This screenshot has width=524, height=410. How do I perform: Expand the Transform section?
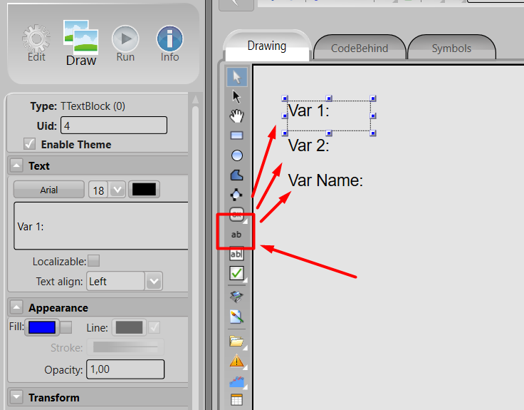pyautogui.click(x=16, y=397)
